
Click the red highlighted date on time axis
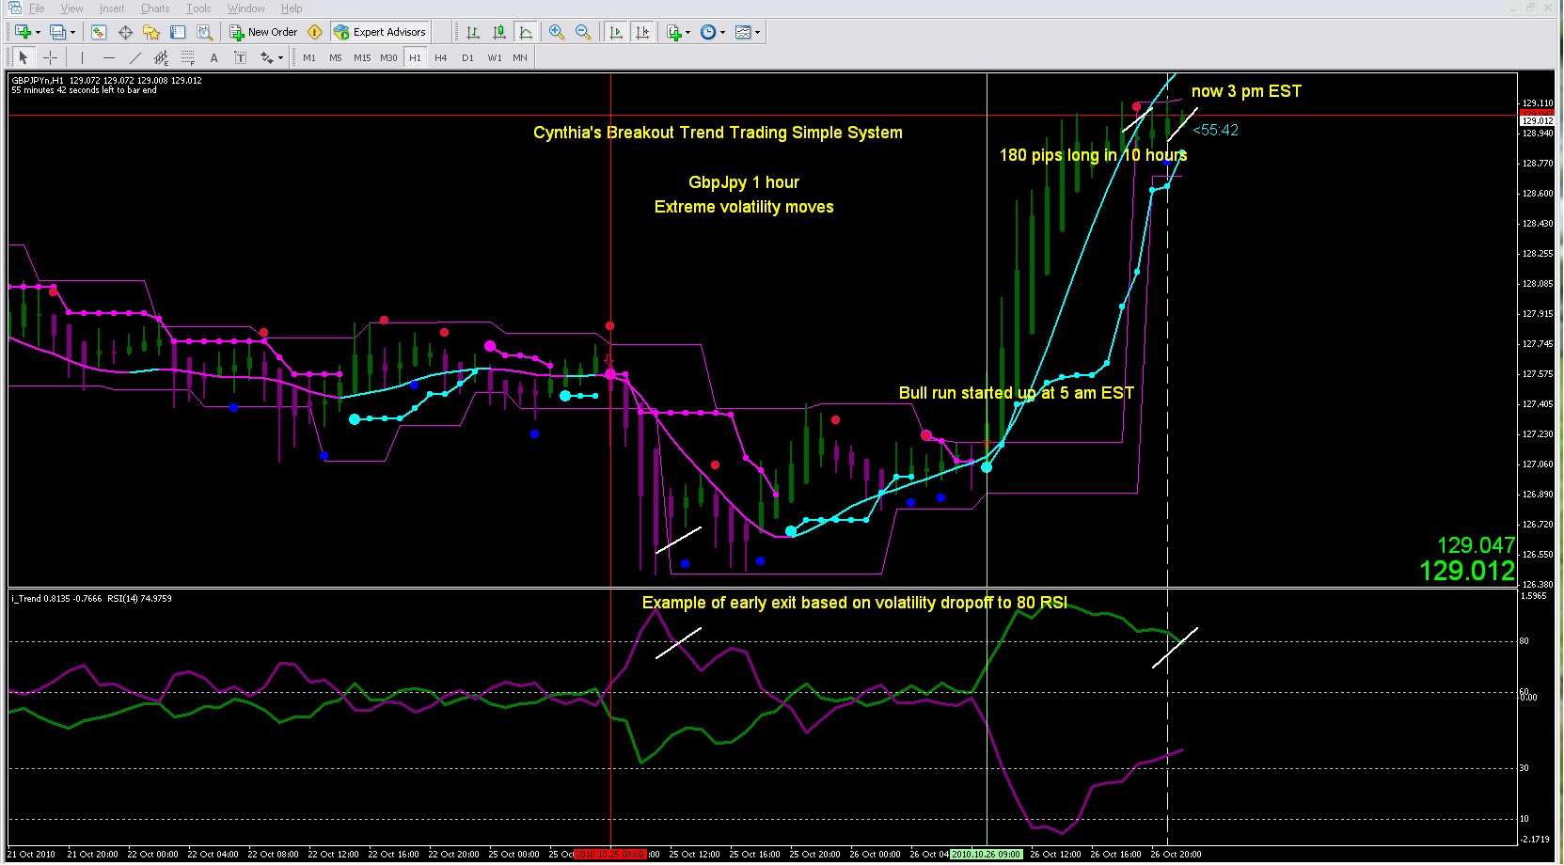click(610, 855)
